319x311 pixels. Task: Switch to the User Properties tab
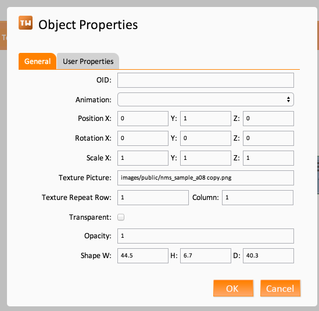point(88,61)
